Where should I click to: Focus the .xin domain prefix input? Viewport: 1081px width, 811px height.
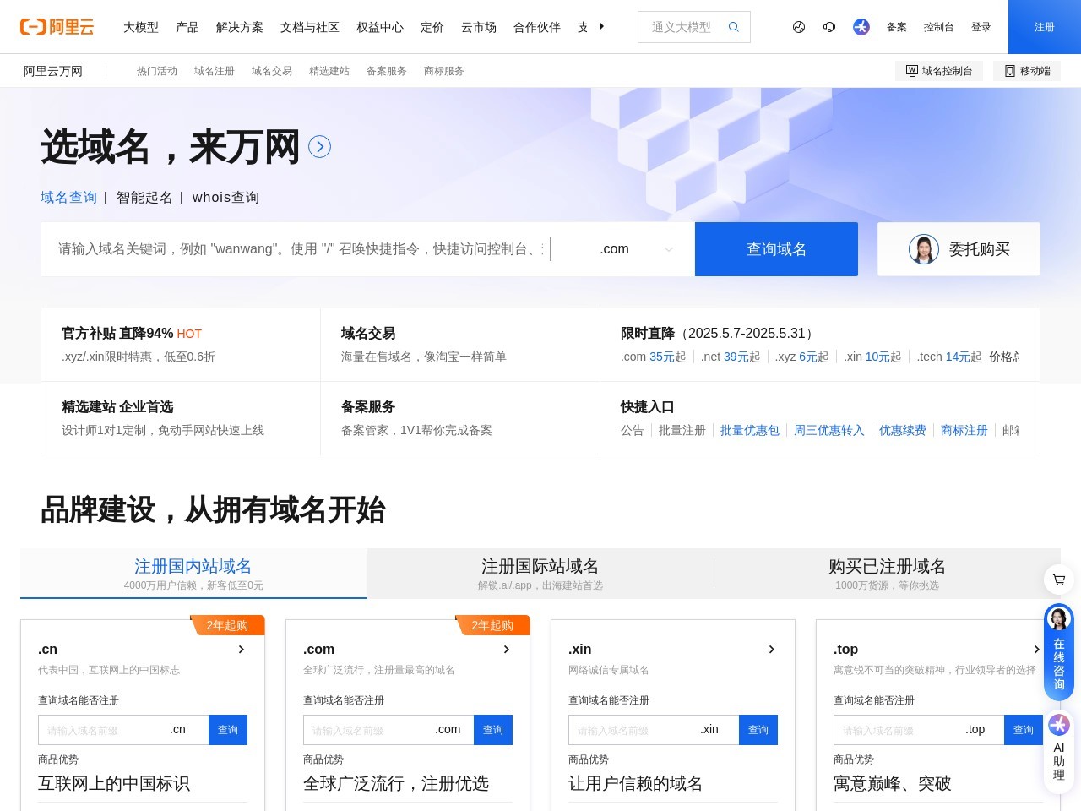pyautogui.click(x=632, y=730)
